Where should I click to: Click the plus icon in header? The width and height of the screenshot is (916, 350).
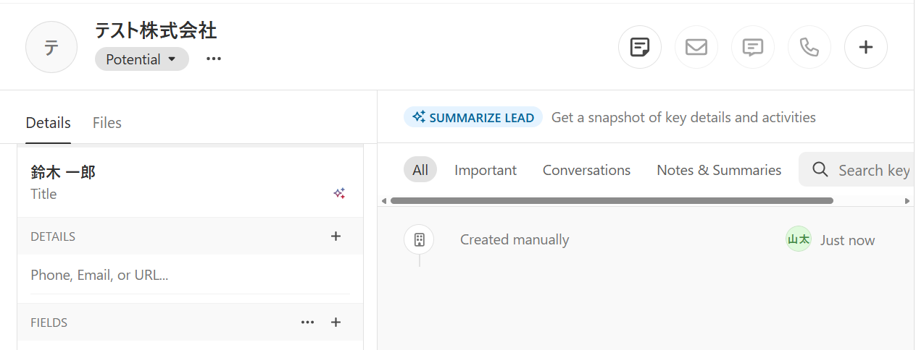[865, 48]
